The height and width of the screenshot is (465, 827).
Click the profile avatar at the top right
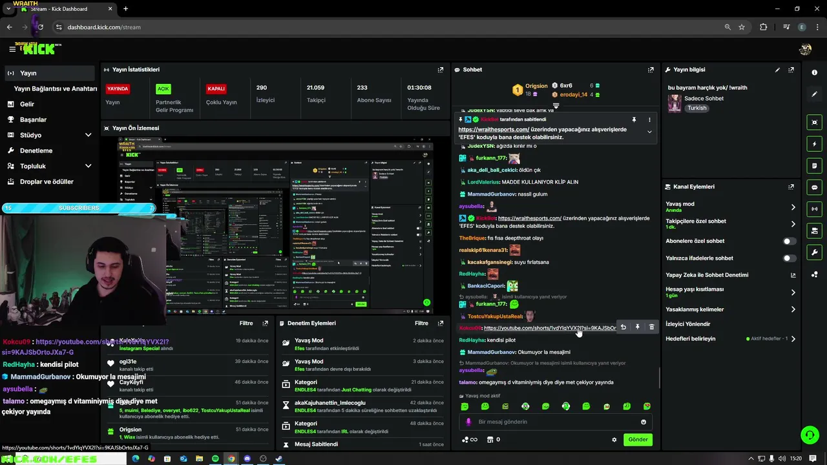tap(805, 49)
